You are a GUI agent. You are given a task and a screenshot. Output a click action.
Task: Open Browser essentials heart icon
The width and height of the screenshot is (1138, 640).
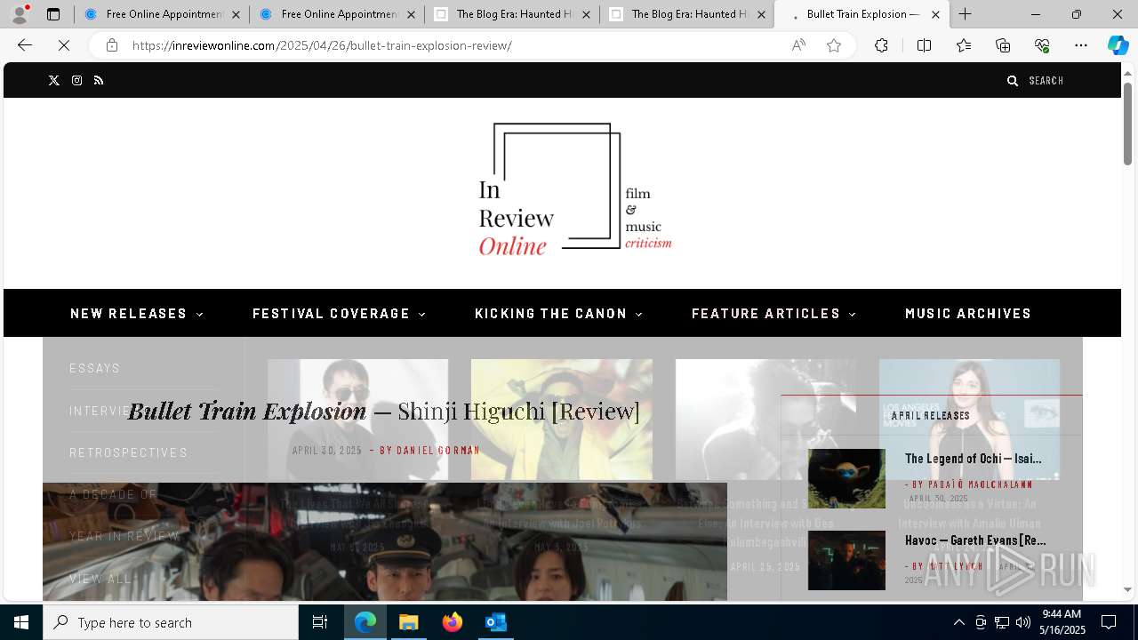1042,45
